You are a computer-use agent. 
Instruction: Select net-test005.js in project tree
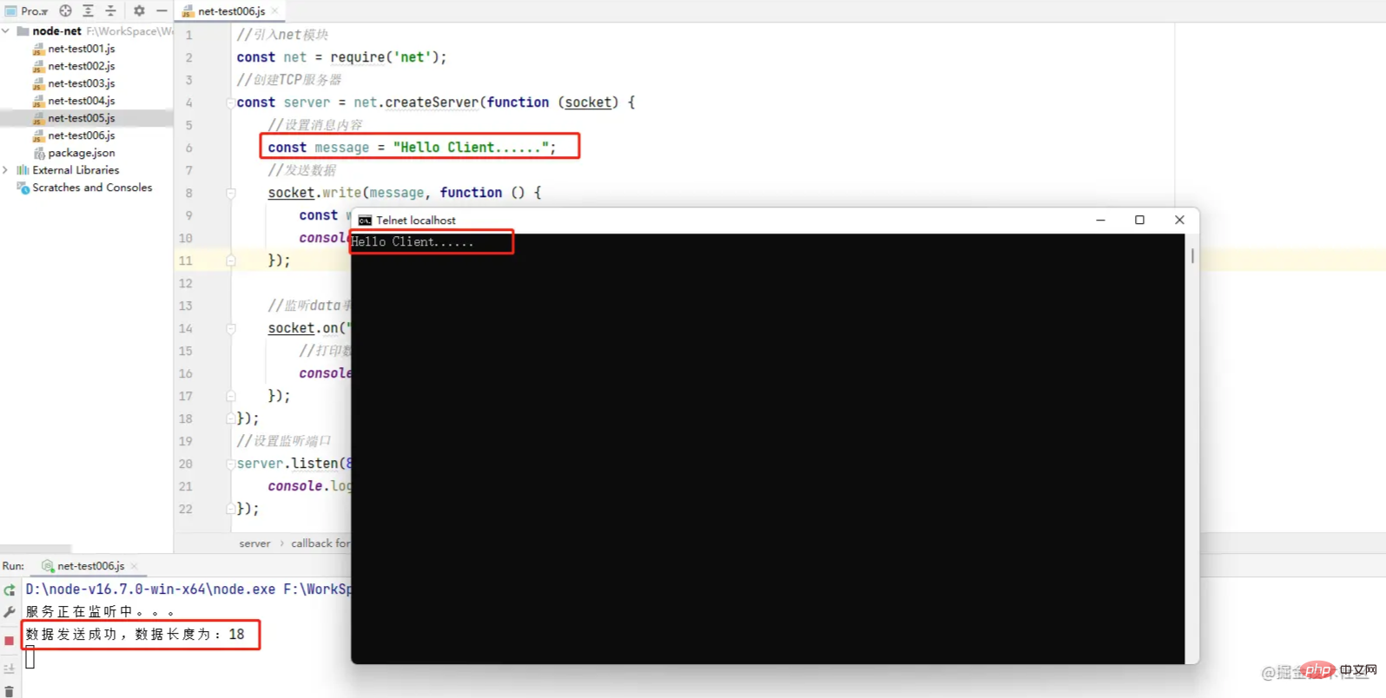pyautogui.click(x=81, y=118)
